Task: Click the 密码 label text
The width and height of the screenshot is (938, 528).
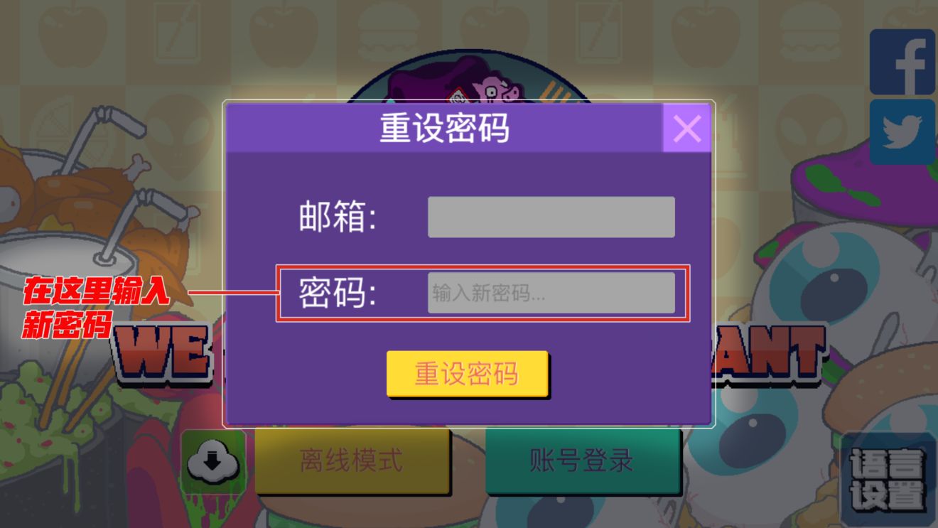Action: (338, 293)
